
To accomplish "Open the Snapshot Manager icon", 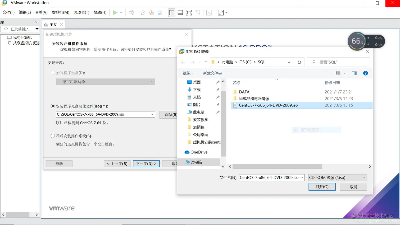I will point(160,12).
